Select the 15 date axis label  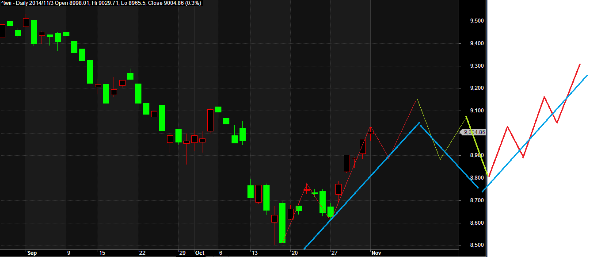pos(103,253)
